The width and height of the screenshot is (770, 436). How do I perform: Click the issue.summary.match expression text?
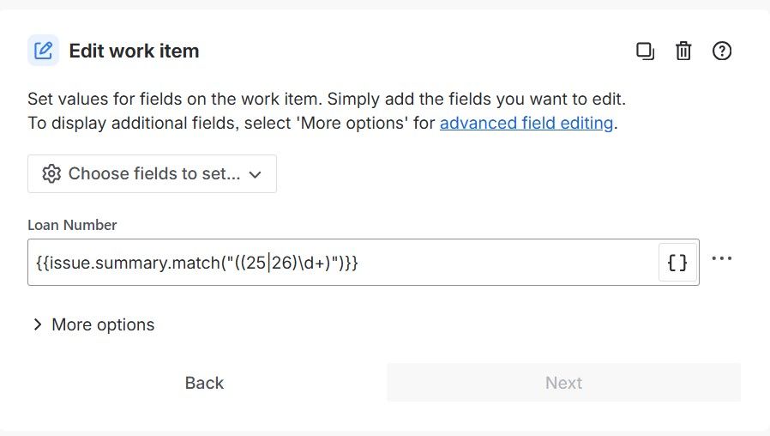(197, 263)
